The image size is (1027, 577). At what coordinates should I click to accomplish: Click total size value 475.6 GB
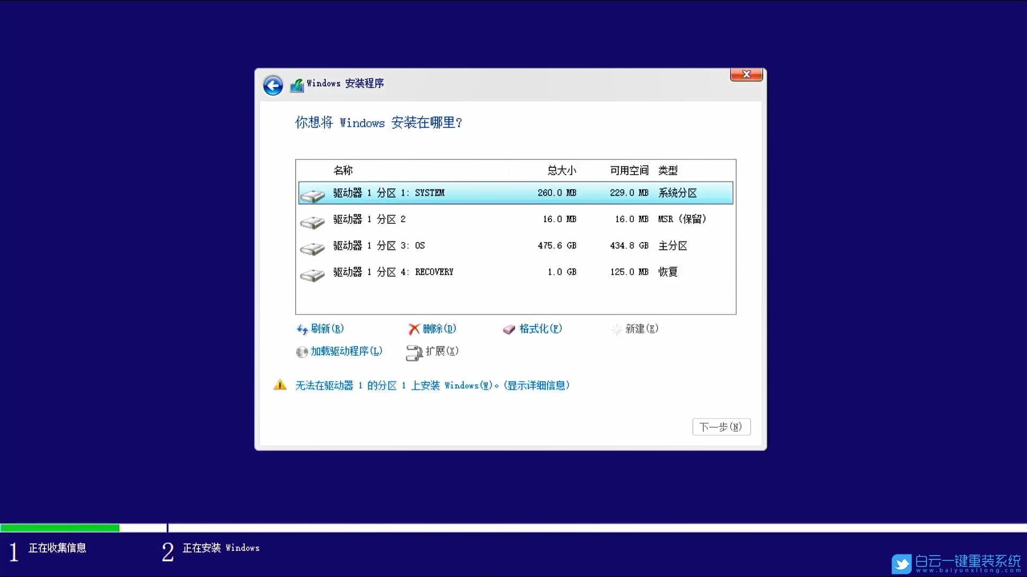(x=557, y=246)
